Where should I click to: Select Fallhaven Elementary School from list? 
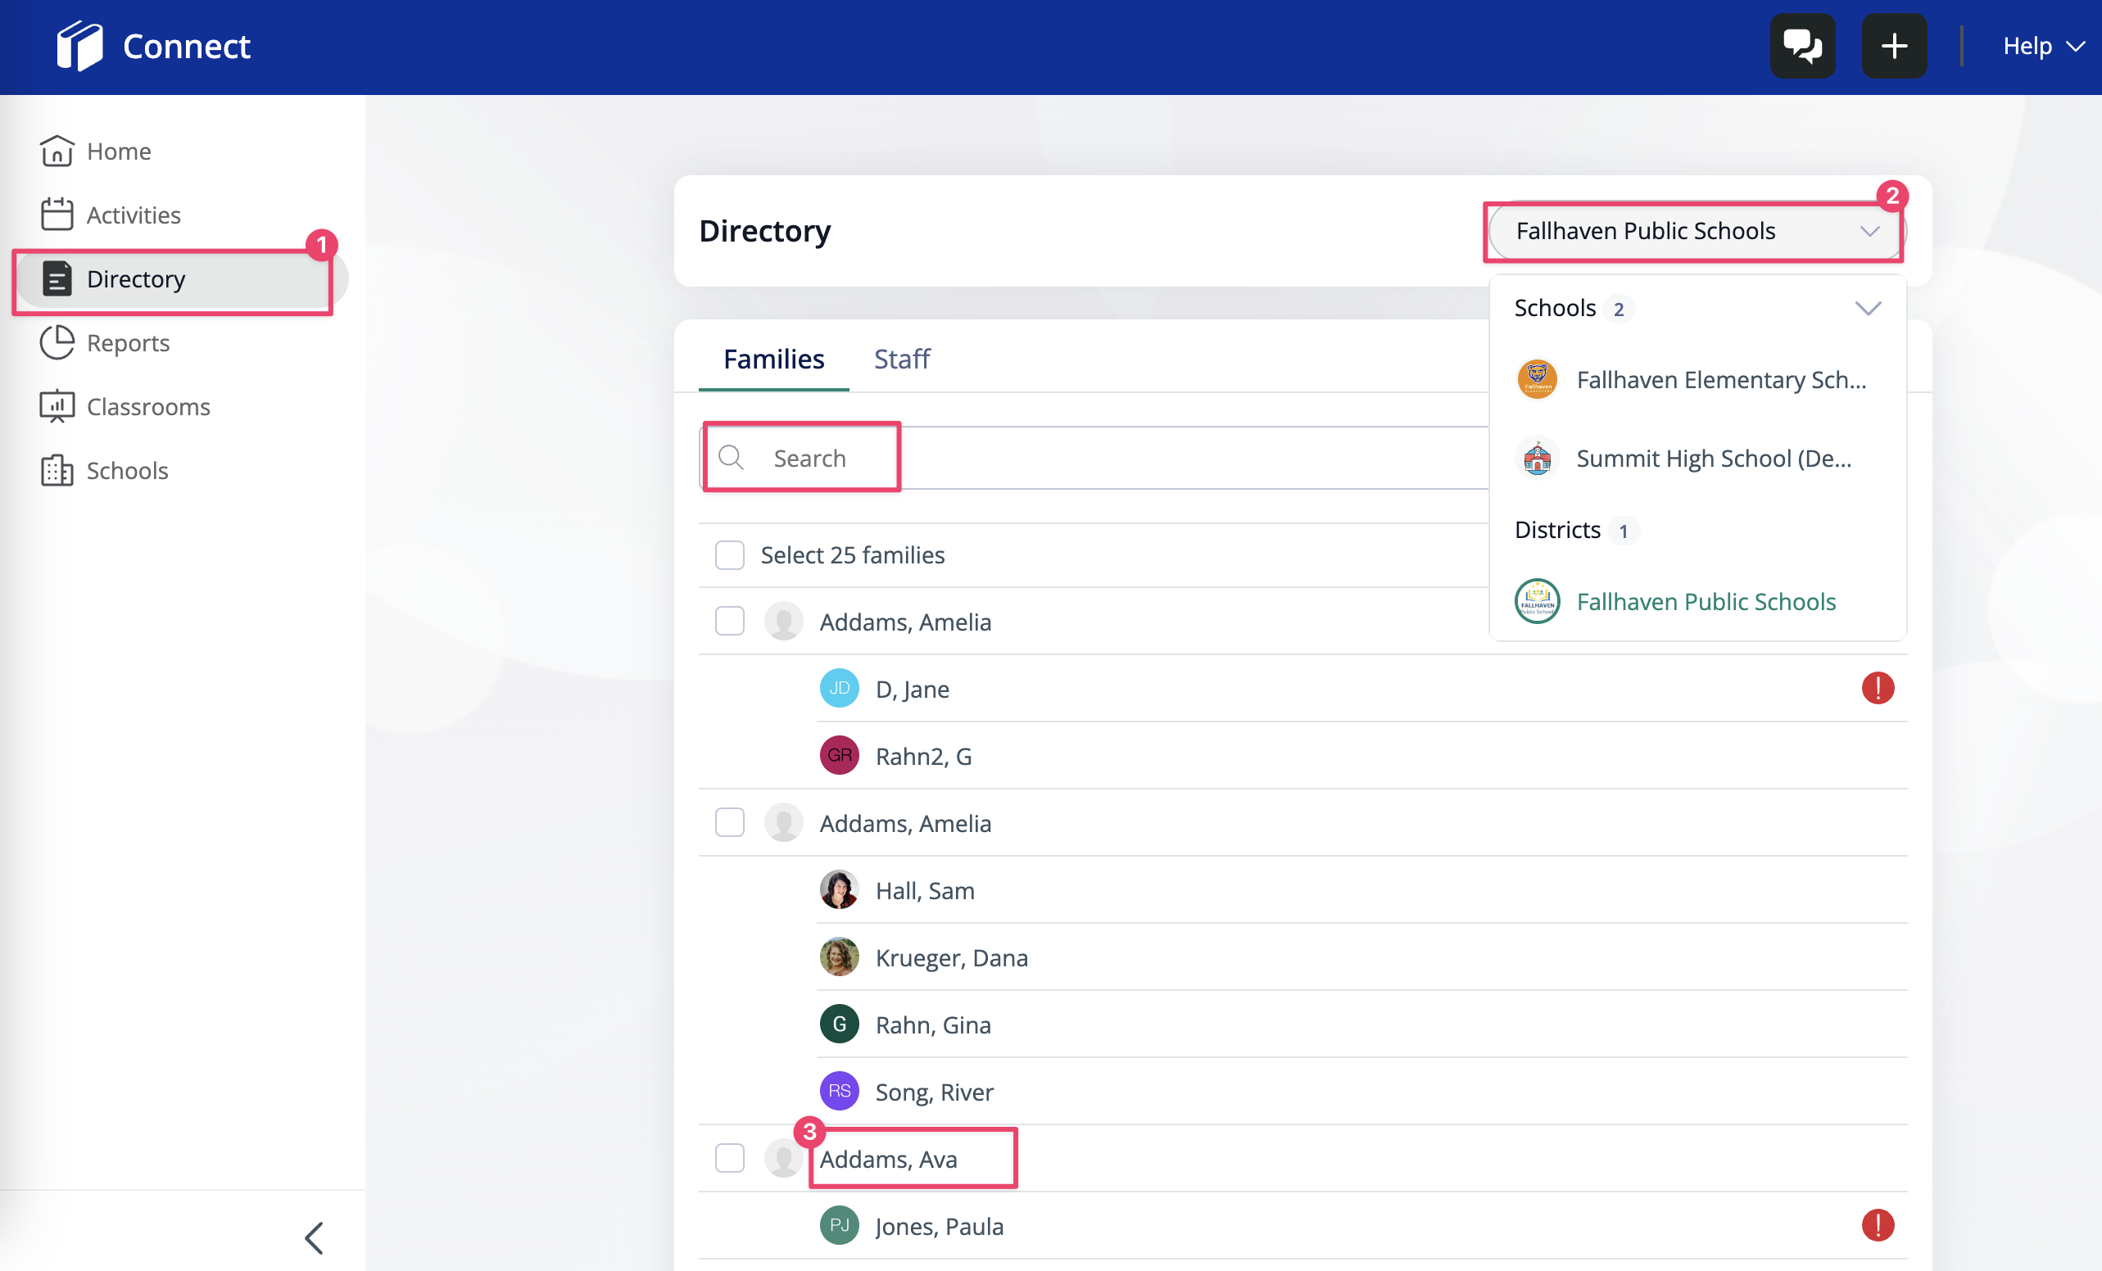1697,380
